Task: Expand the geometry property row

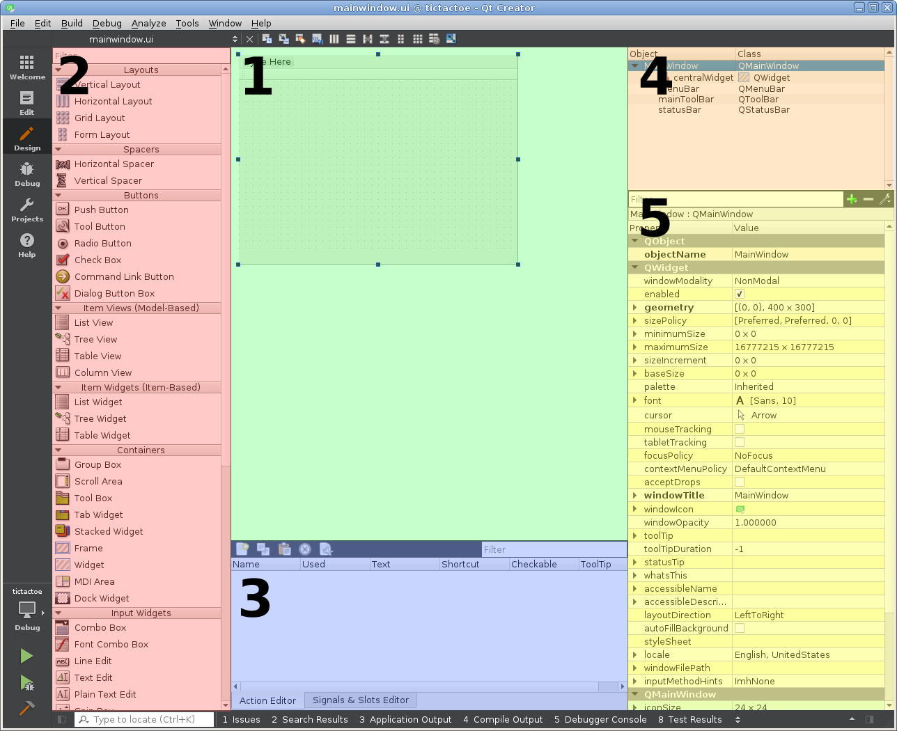Action: [x=634, y=308]
